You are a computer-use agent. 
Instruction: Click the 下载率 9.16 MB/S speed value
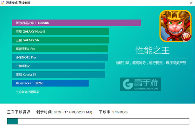pyautogui.click(x=113, y=112)
